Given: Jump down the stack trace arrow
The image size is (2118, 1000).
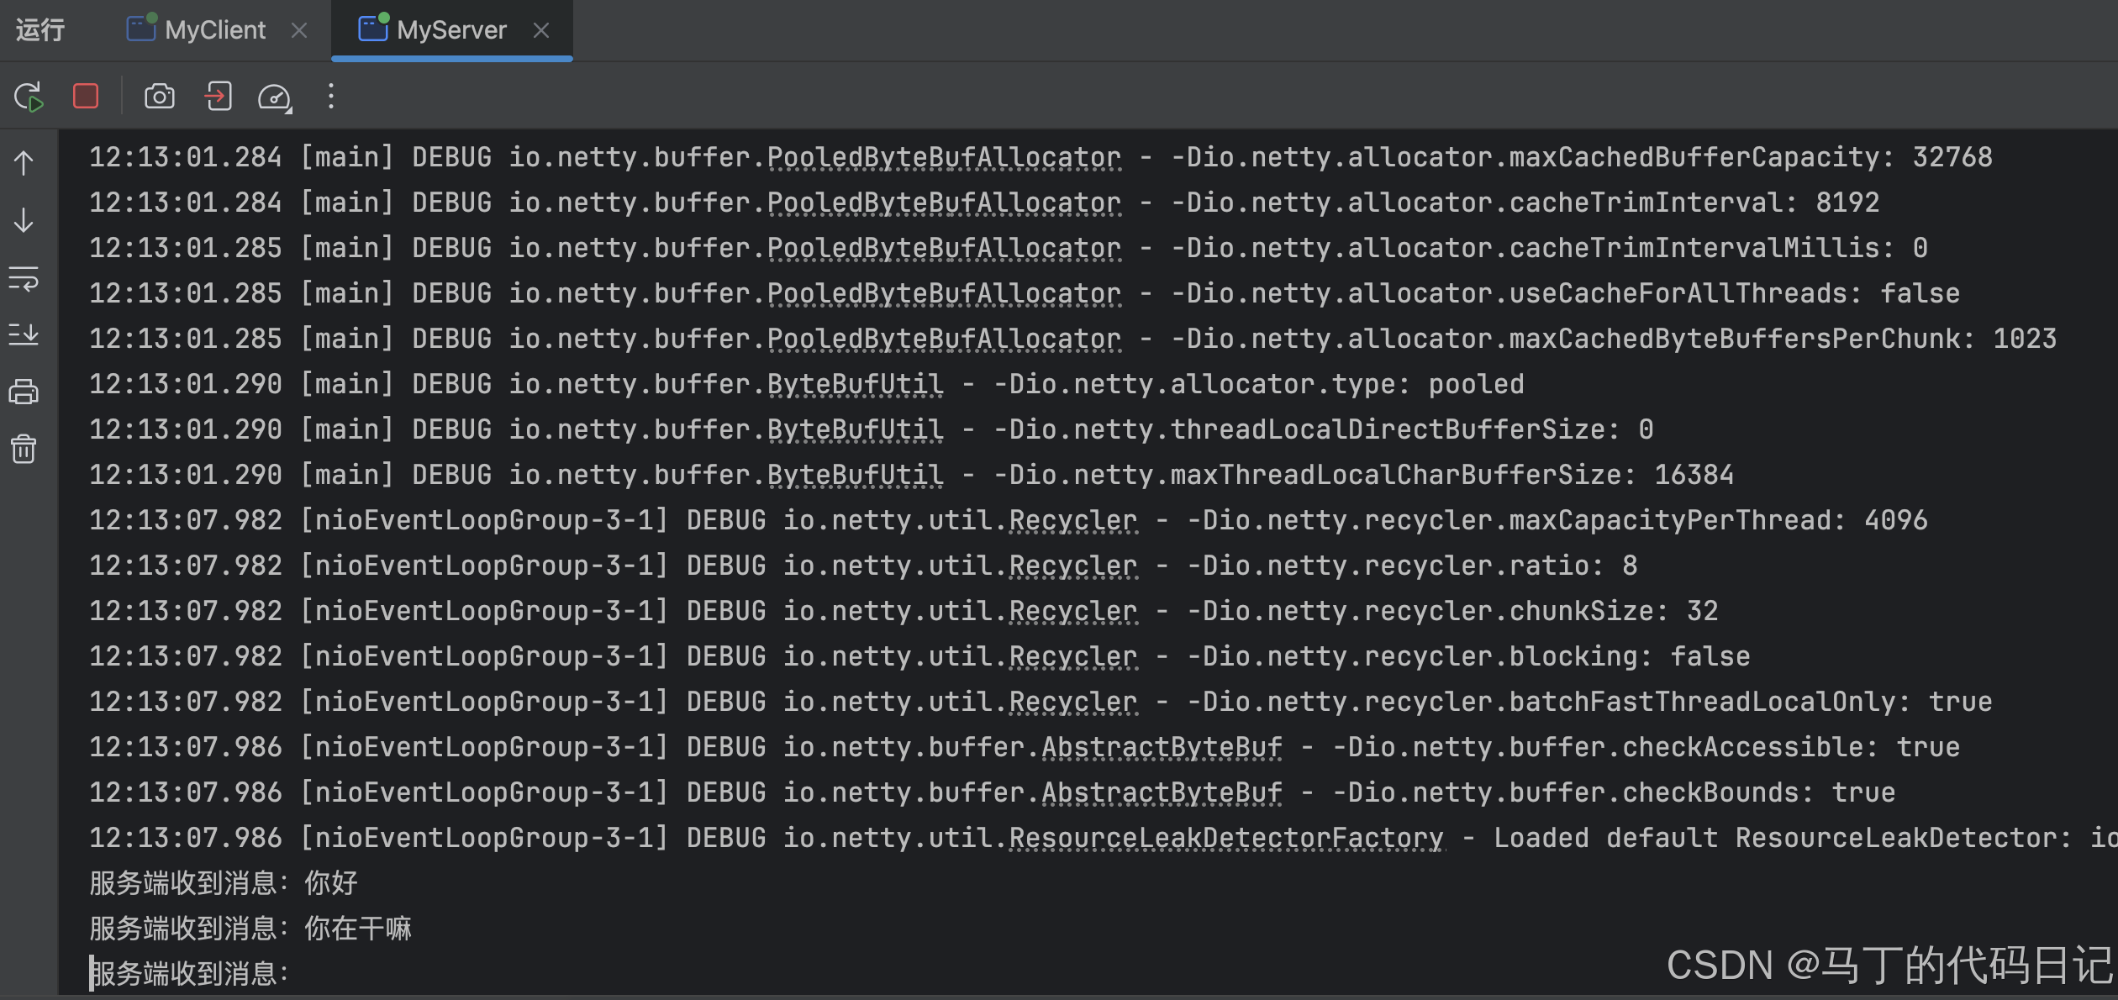Looking at the screenshot, I should coord(24,220).
